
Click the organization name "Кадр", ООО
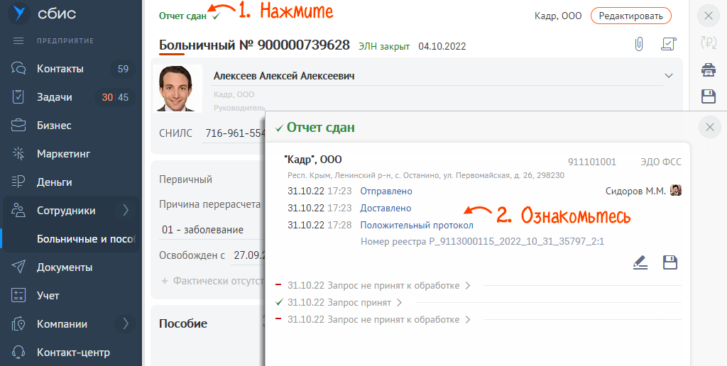tap(313, 160)
